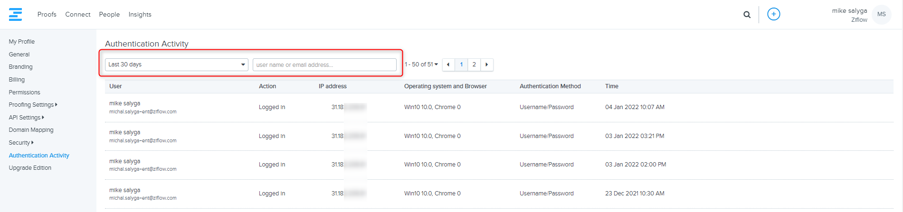Open My Profile settings link
This screenshot has width=903, height=212.
click(x=21, y=42)
